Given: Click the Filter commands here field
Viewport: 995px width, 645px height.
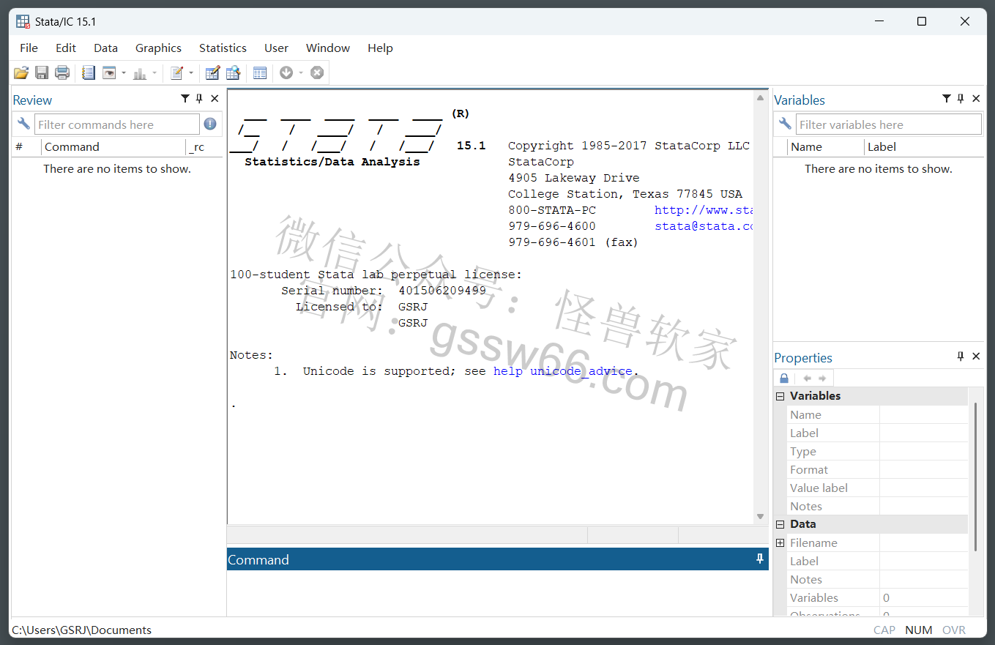Looking at the screenshot, I should pos(117,124).
